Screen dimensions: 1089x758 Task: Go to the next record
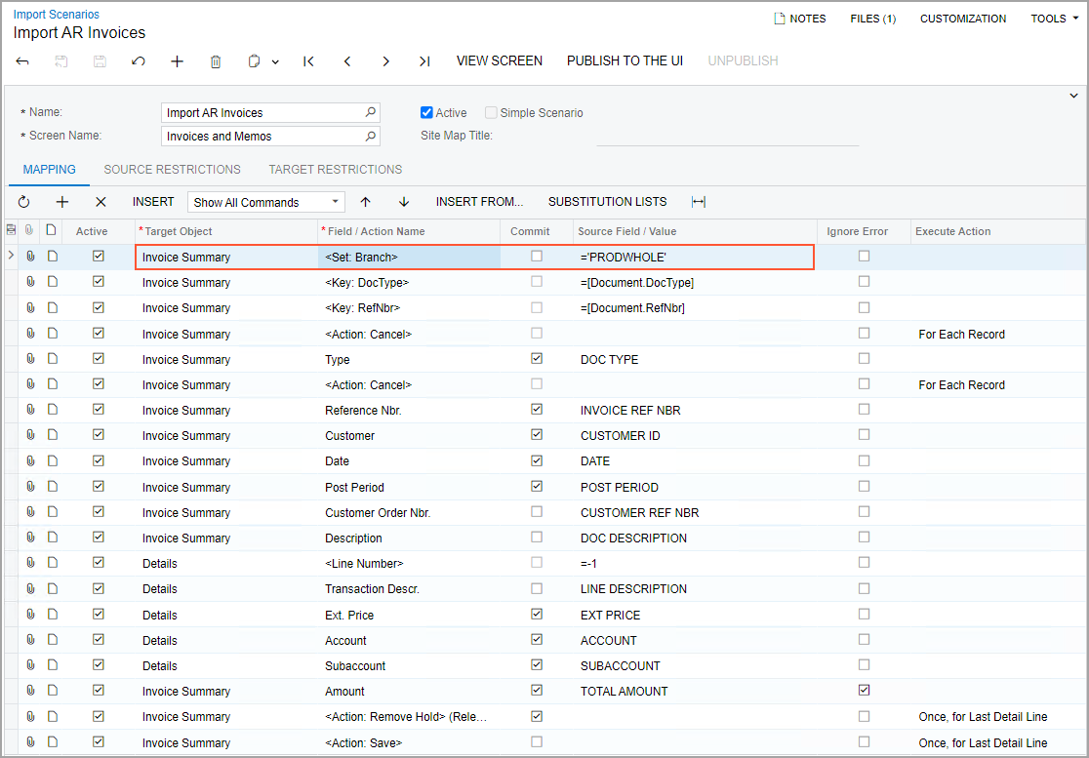[x=385, y=60]
